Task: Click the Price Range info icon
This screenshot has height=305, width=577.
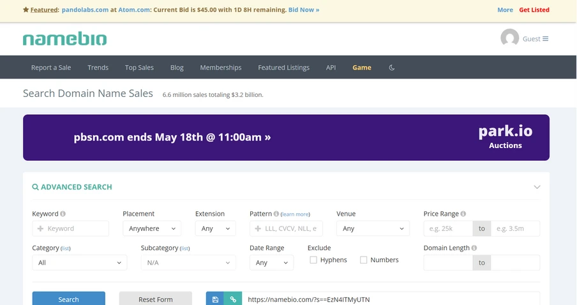Action: (x=463, y=214)
